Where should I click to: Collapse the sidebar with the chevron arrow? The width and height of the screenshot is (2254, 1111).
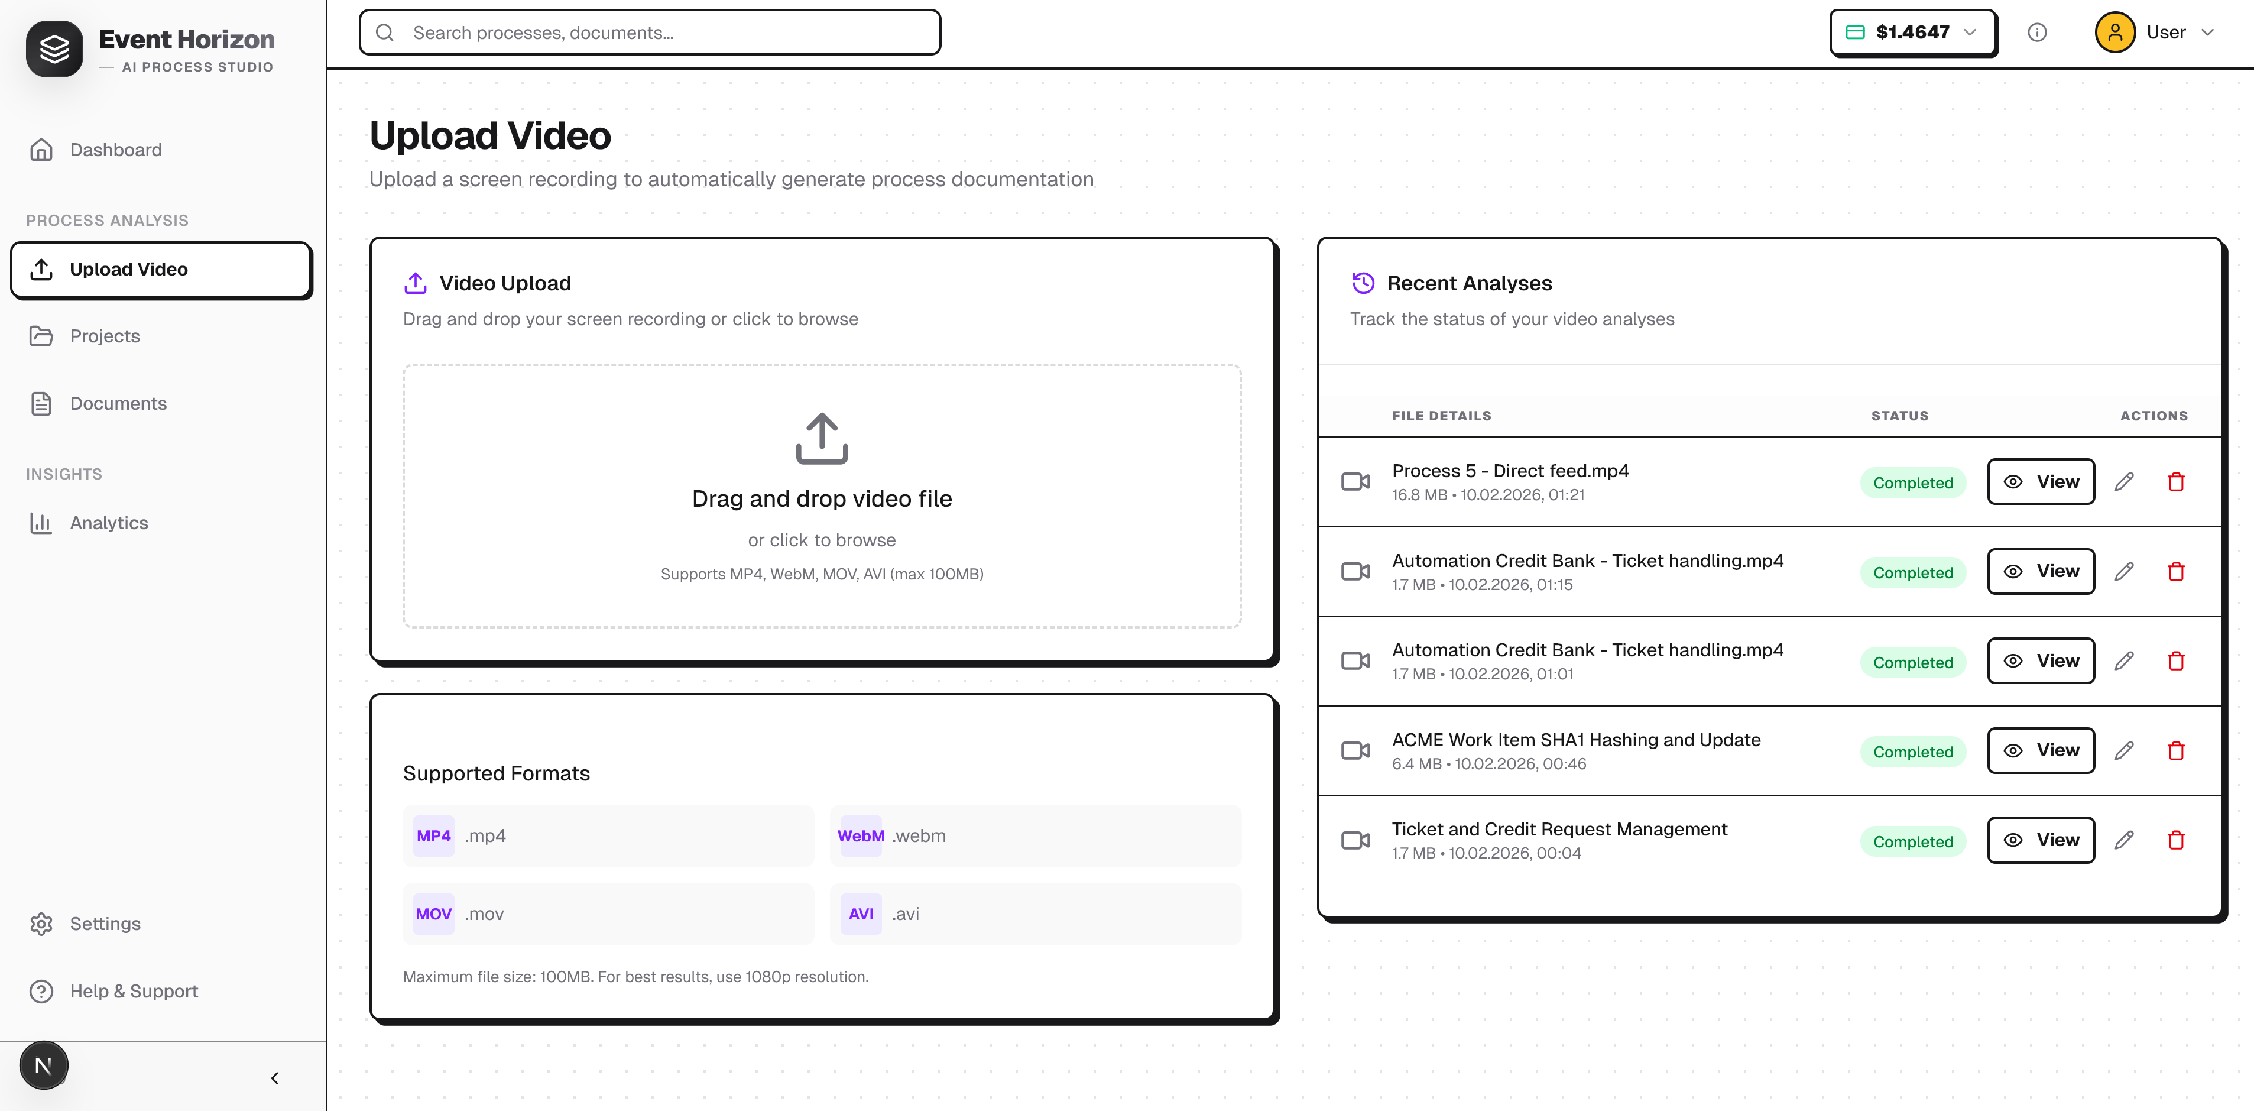coord(275,1078)
